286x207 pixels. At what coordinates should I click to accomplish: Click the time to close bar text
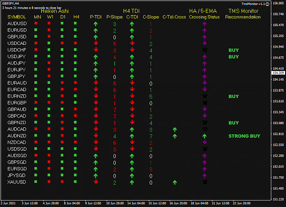(32, 8)
